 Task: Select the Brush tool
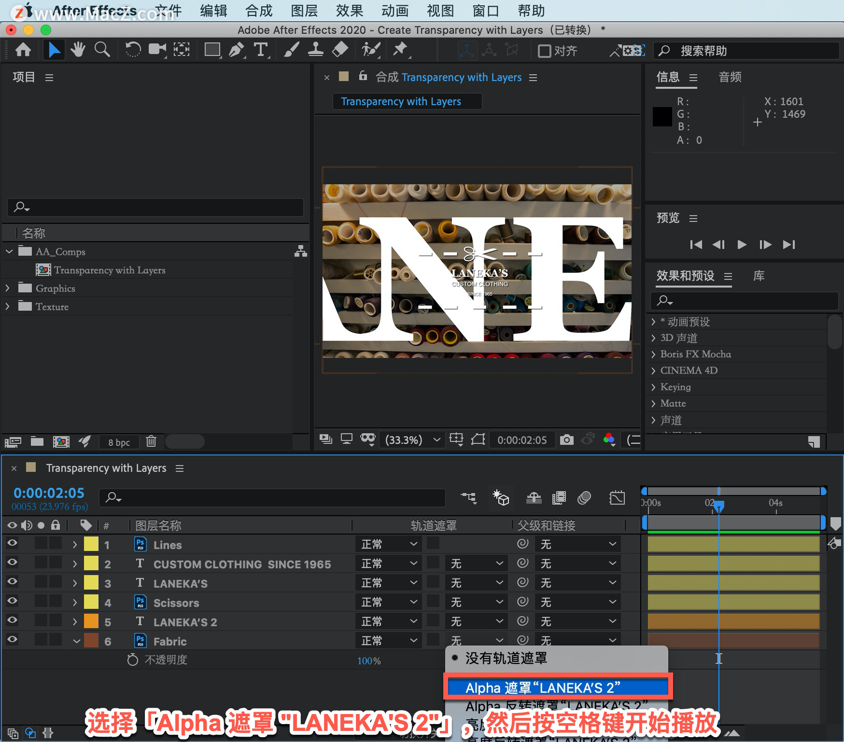(291, 50)
